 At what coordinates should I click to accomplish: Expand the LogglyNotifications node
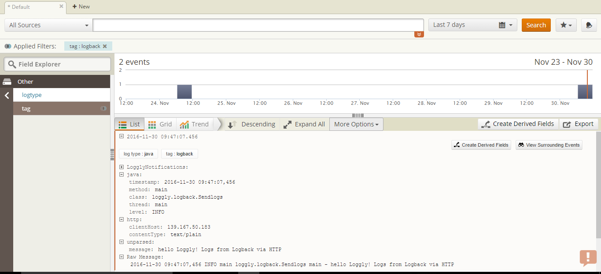[122, 167]
